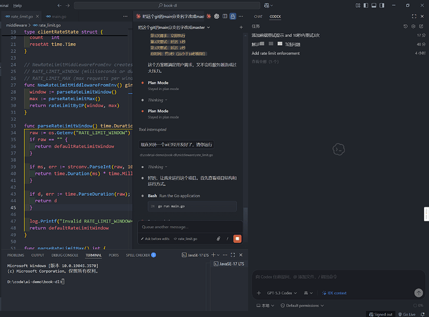Image resolution: width=429 pixels, height=317 pixels.
Task: Open the 本地 environment dropdown
Action: point(265,306)
